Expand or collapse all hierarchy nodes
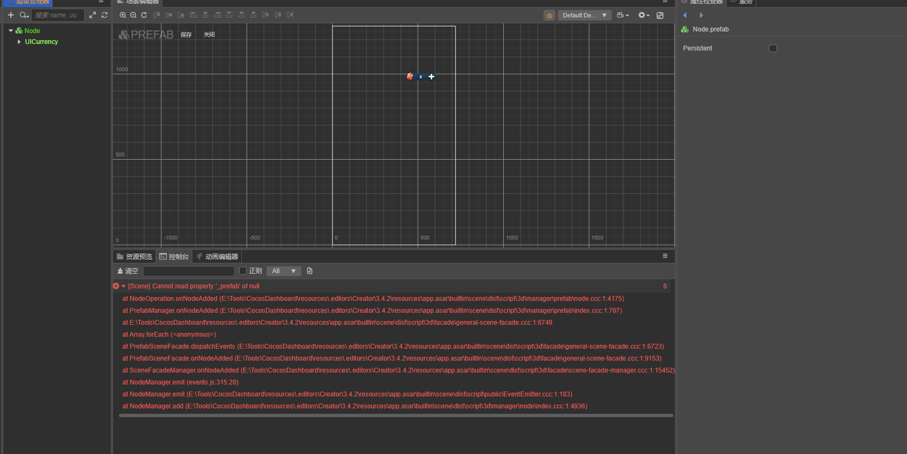 click(92, 15)
